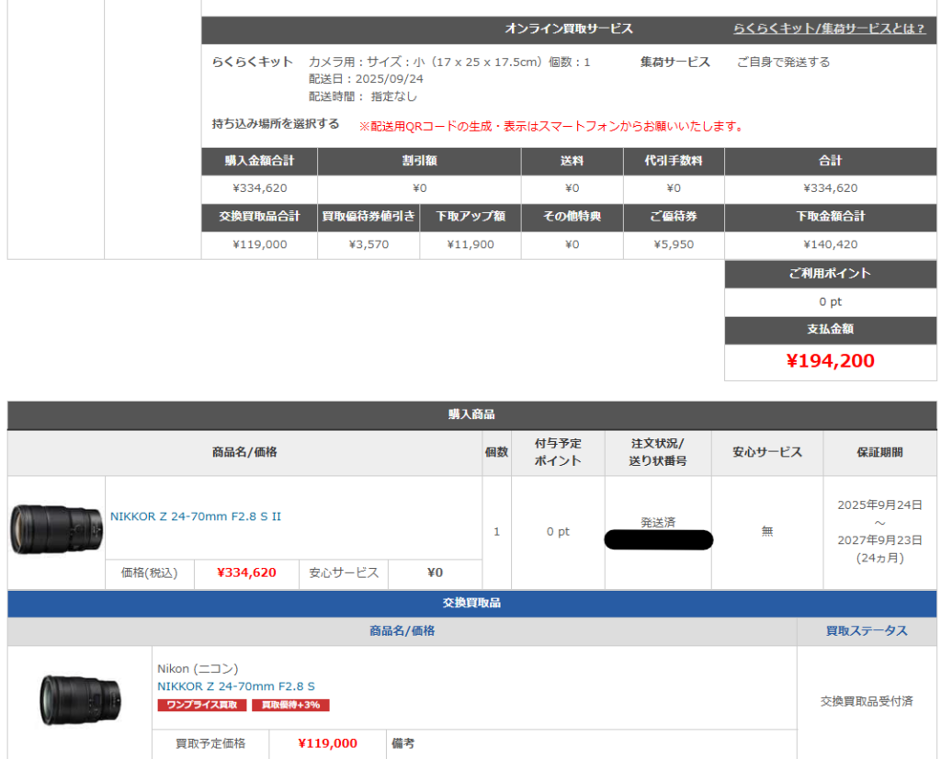Click the blue 交換買取品 header bar
This screenshot has width=941, height=759.
coord(471,604)
